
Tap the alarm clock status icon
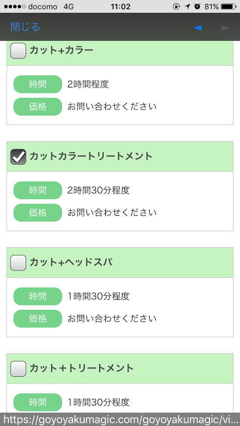197,7
